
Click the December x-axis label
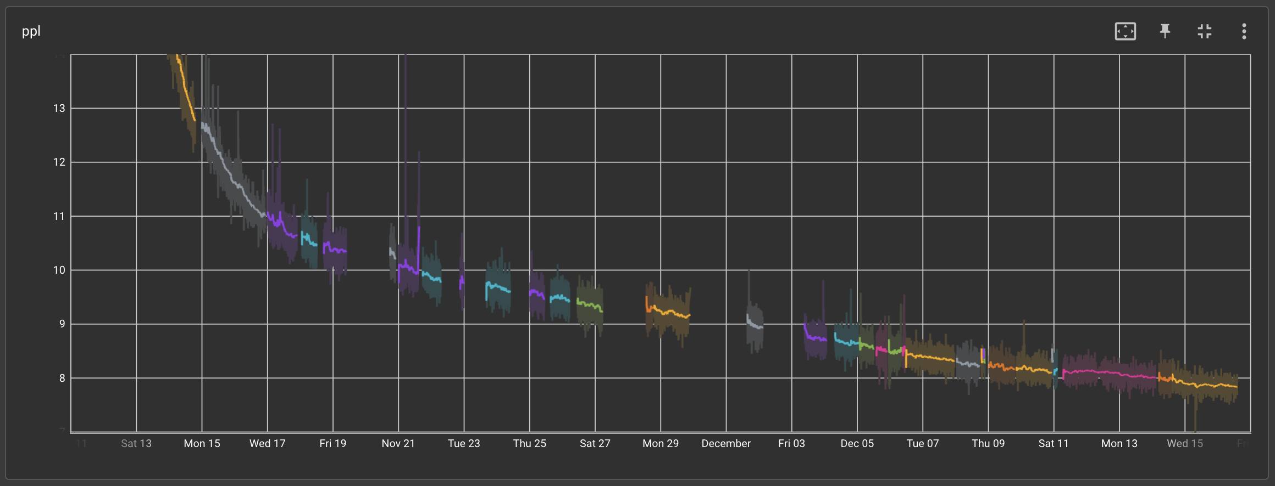tap(725, 443)
